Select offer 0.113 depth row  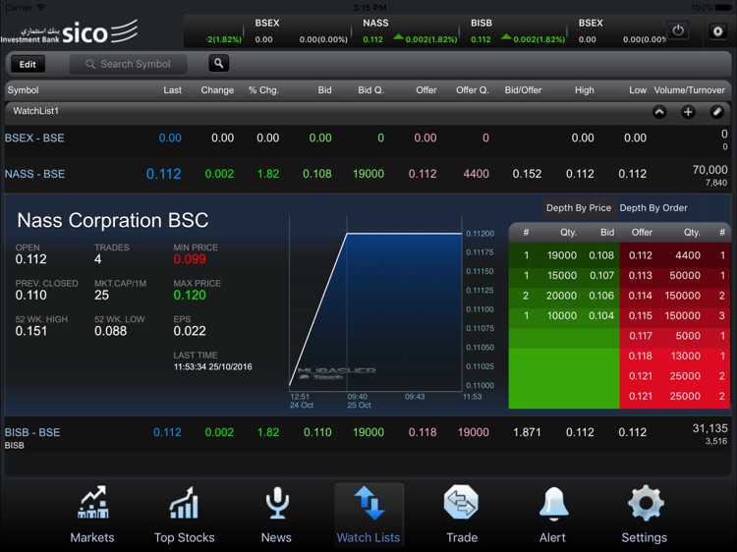coord(675,276)
